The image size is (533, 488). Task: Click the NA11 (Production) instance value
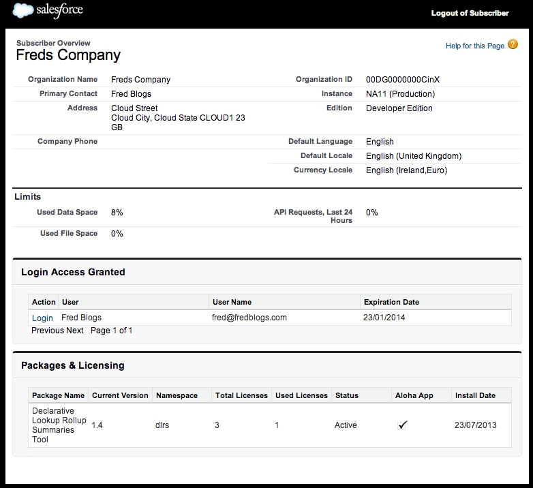400,94
